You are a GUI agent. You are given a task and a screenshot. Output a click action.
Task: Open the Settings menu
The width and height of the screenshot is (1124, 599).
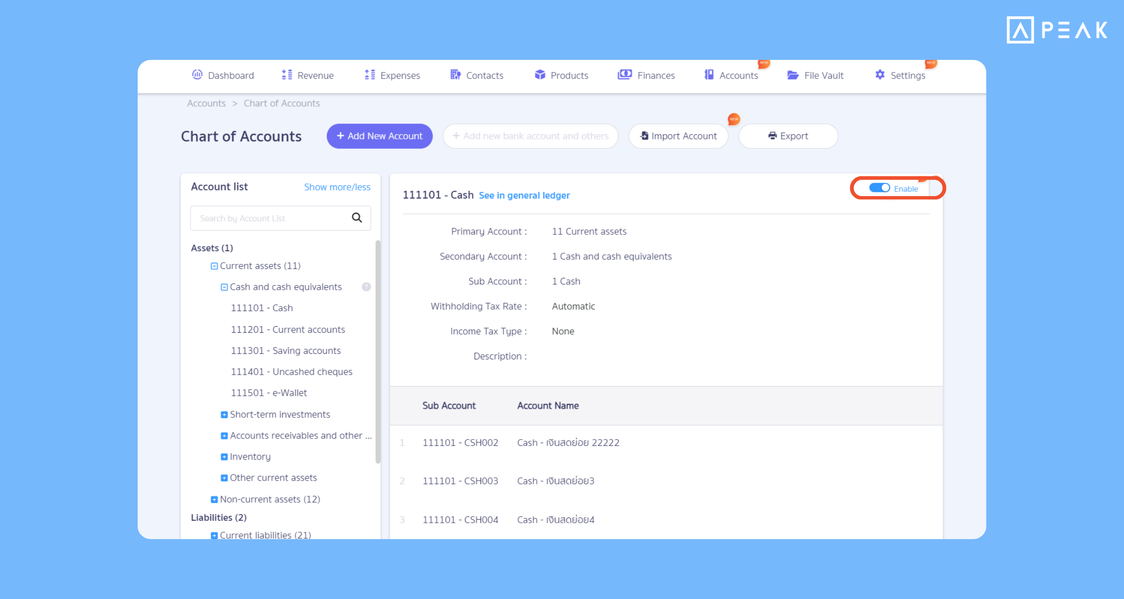[x=900, y=75]
